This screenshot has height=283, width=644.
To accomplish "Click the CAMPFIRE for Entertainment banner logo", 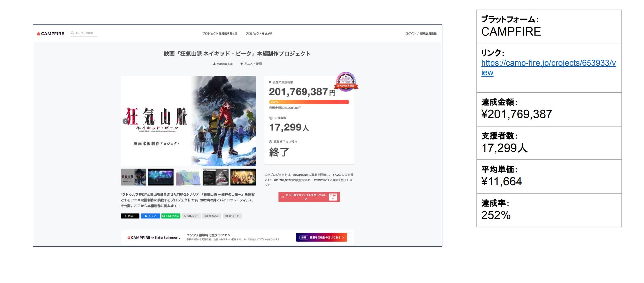I will click(154, 237).
